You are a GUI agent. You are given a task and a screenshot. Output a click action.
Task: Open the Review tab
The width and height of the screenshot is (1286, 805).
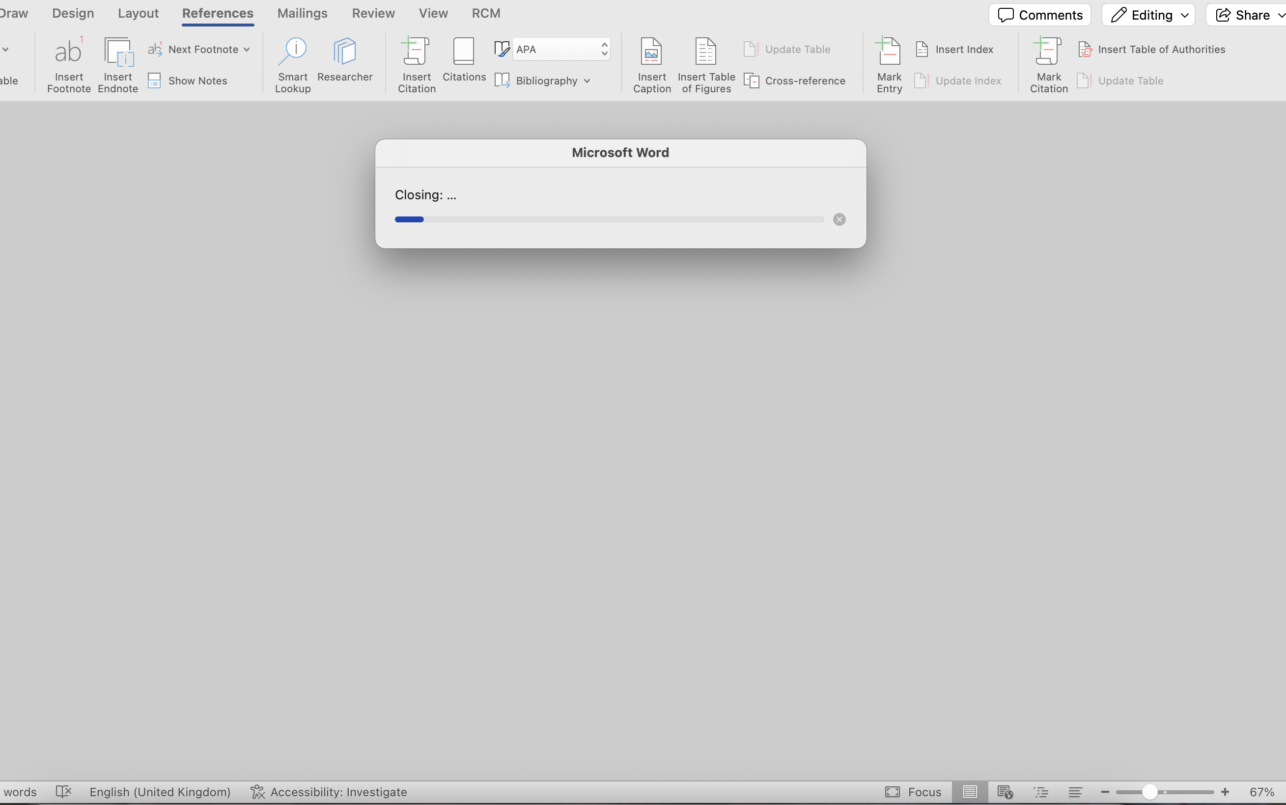pyautogui.click(x=373, y=13)
